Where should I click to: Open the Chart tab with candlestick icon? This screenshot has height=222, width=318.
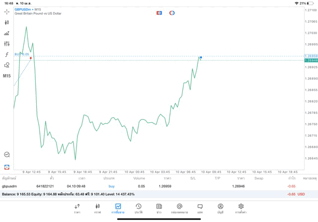click(x=97, y=208)
